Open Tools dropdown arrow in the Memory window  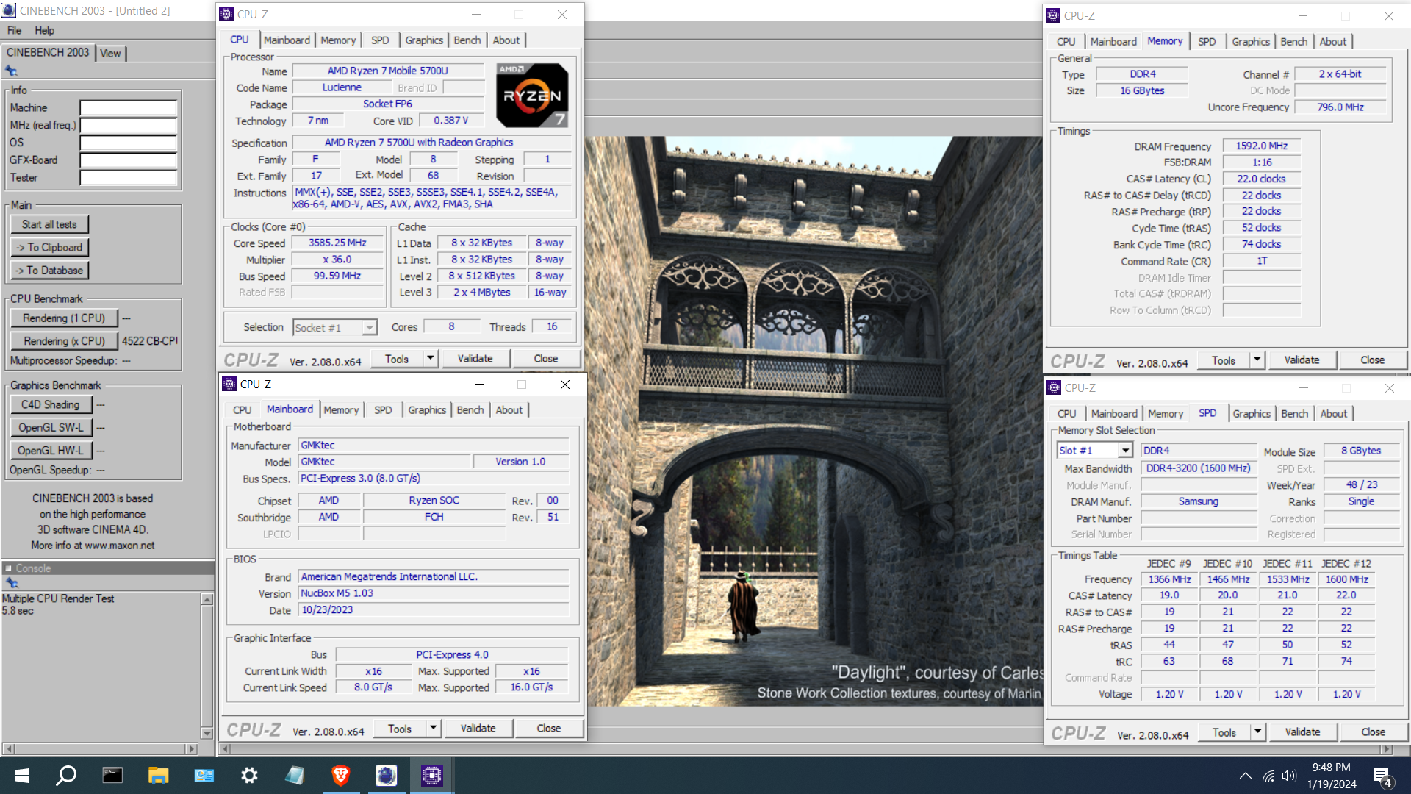tap(1257, 360)
